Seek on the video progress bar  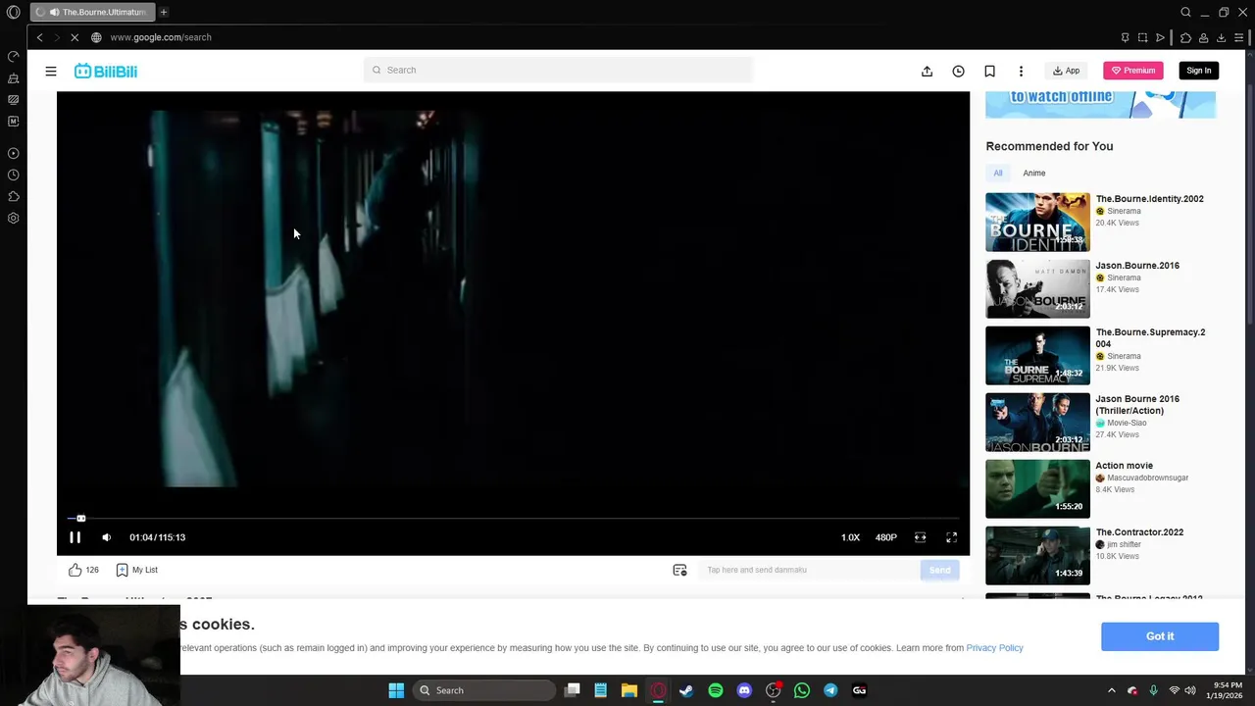coord(513,518)
